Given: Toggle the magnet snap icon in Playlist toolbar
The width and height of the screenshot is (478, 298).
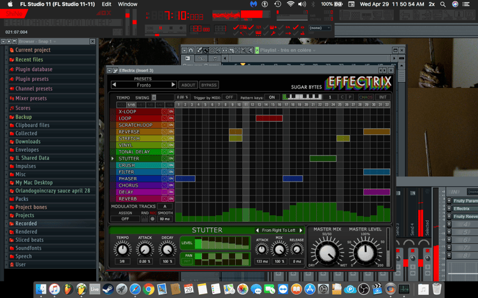Looking at the screenshot, I should pos(191,50).
